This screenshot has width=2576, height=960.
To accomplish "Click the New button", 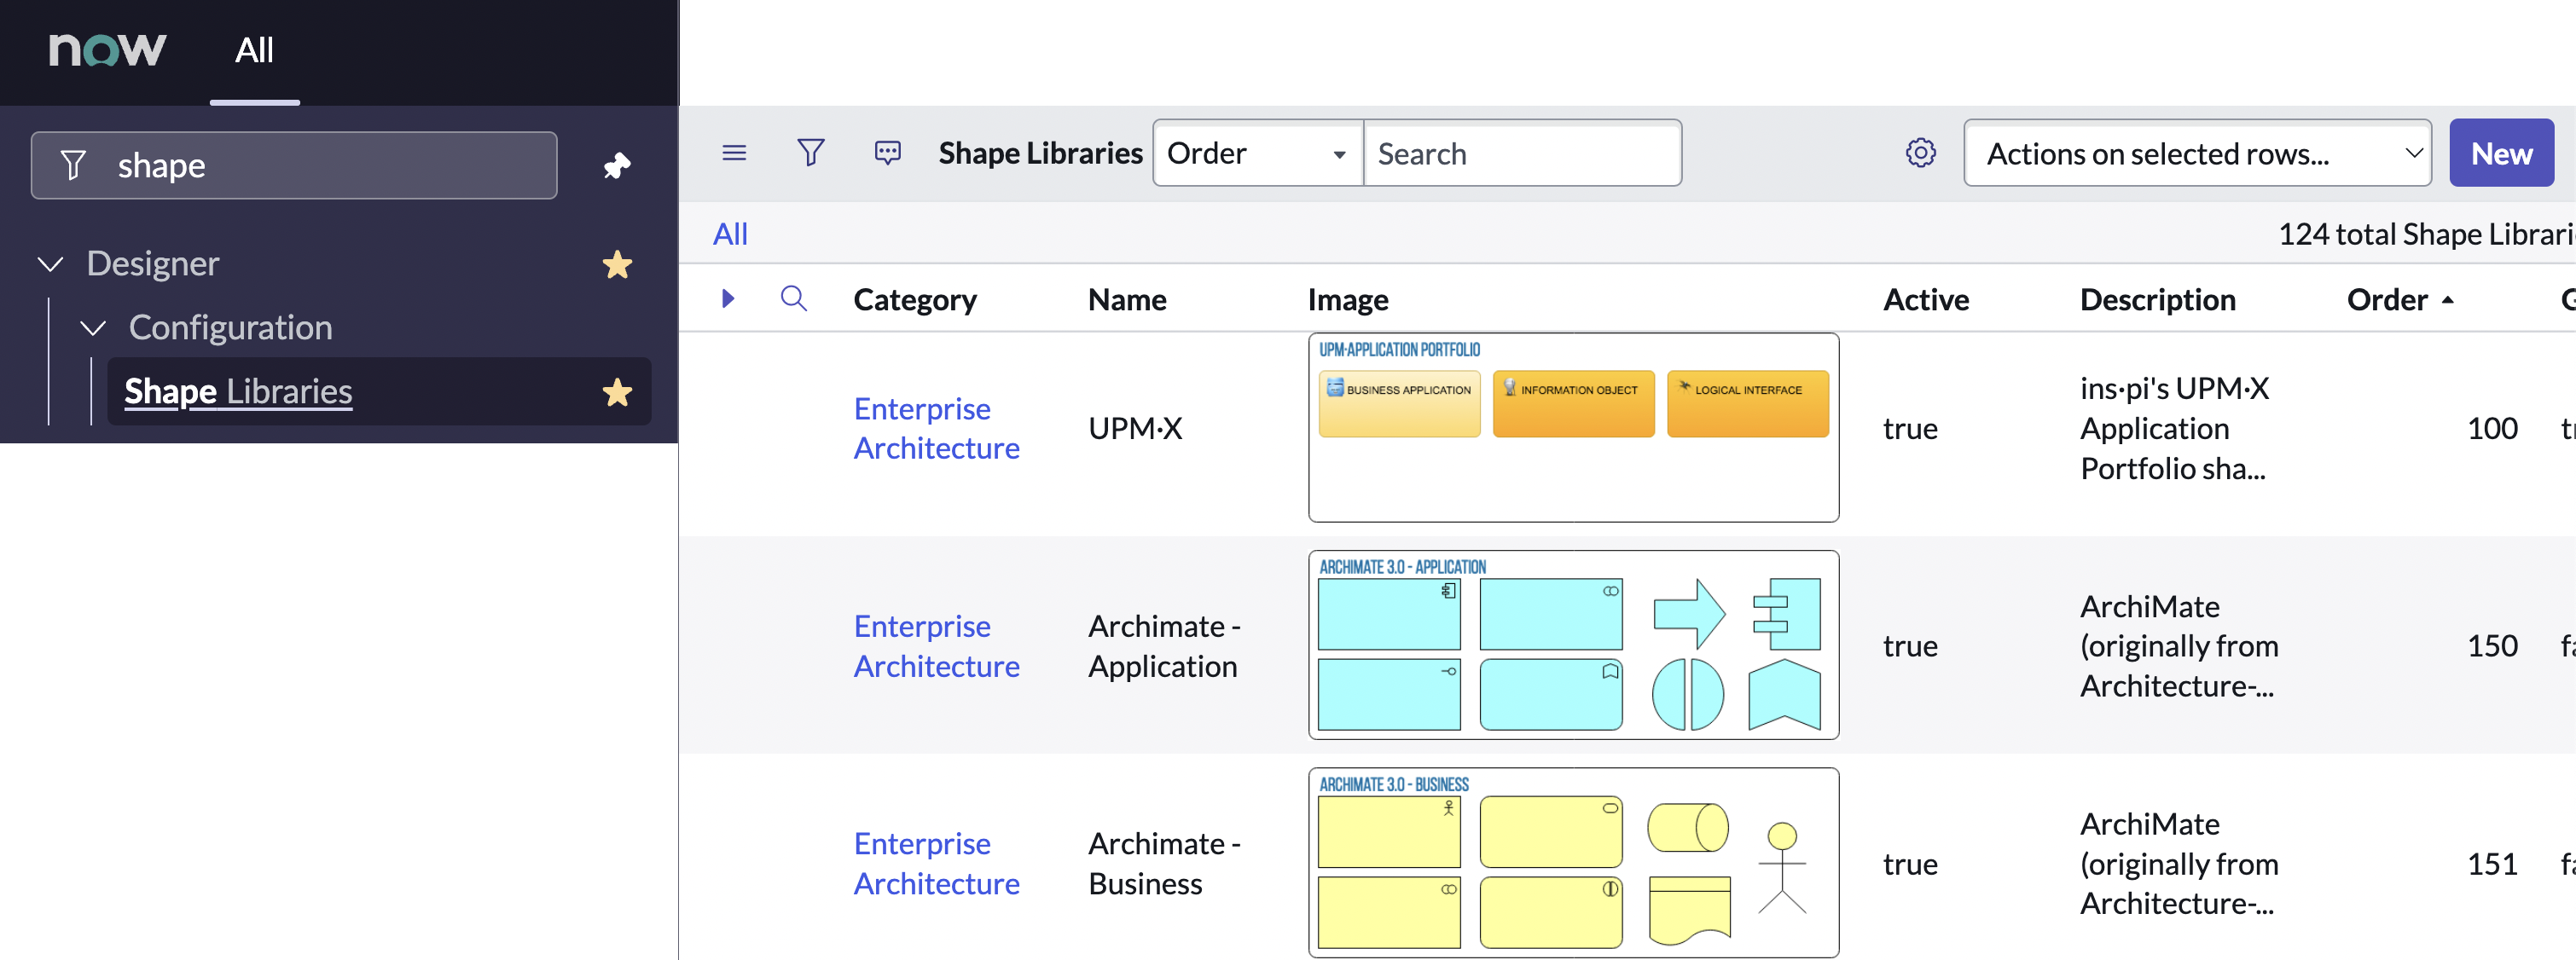I will click(2501, 153).
